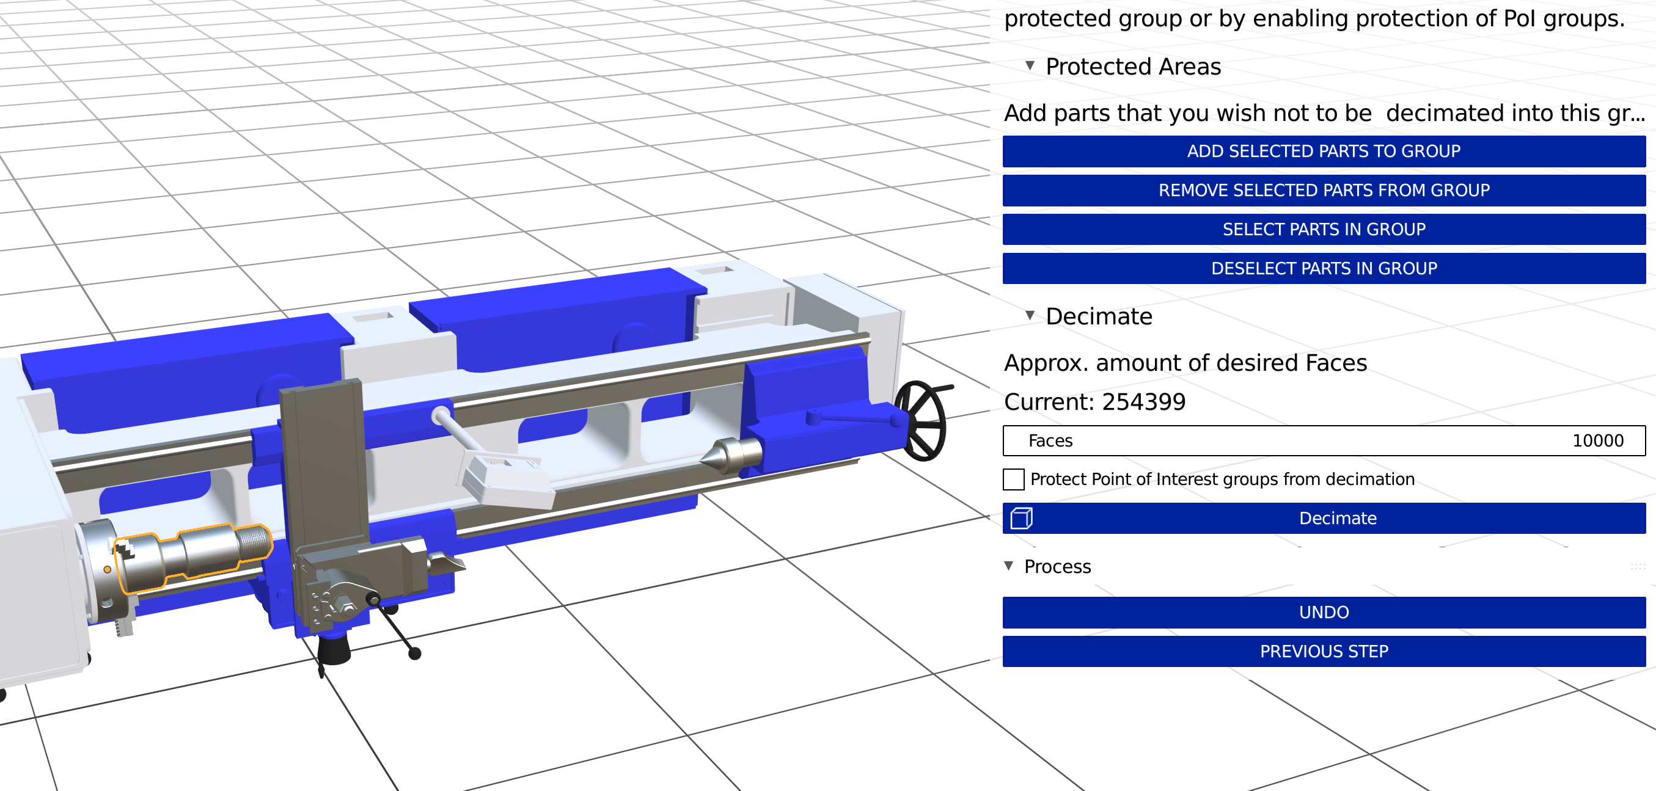Collapse the Protected Areas section
Image resolution: width=1656 pixels, height=791 pixels.
click(x=1030, y=65)
